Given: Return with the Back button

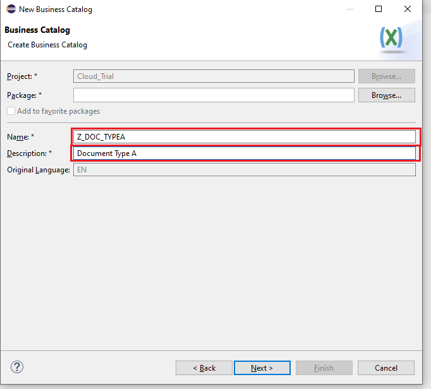Looking at the screenshot, I should [204, 368].
